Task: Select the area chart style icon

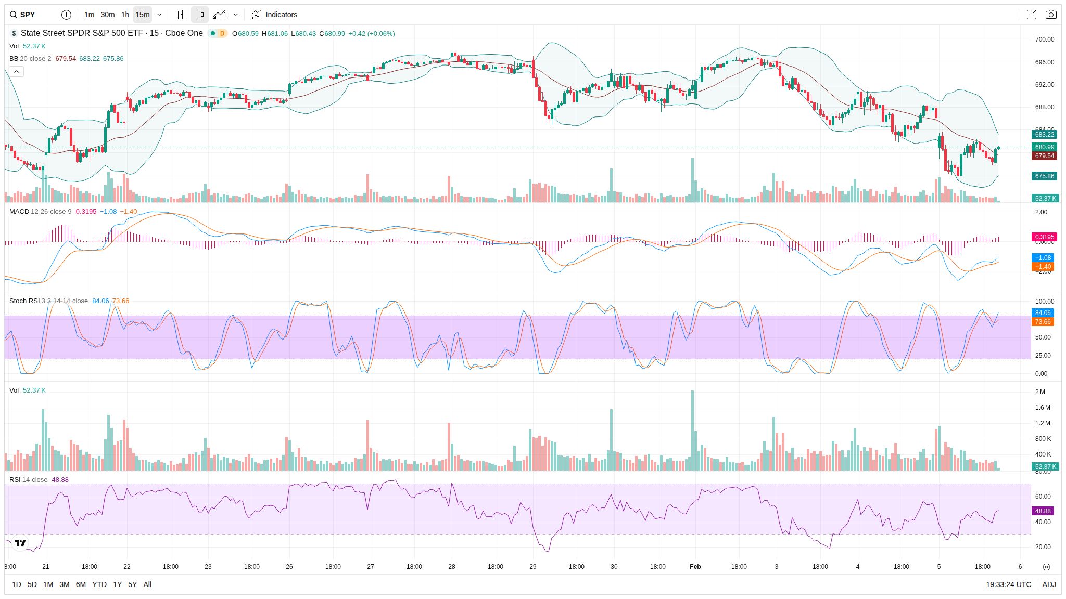Action: click(220, 15)
